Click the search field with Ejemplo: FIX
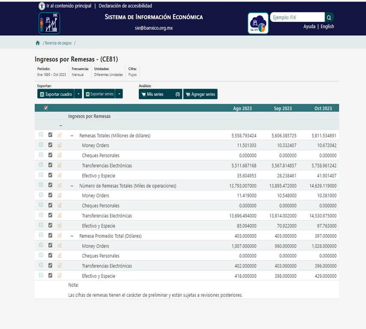This screenshot has width=366, height=329. (297, 18)
